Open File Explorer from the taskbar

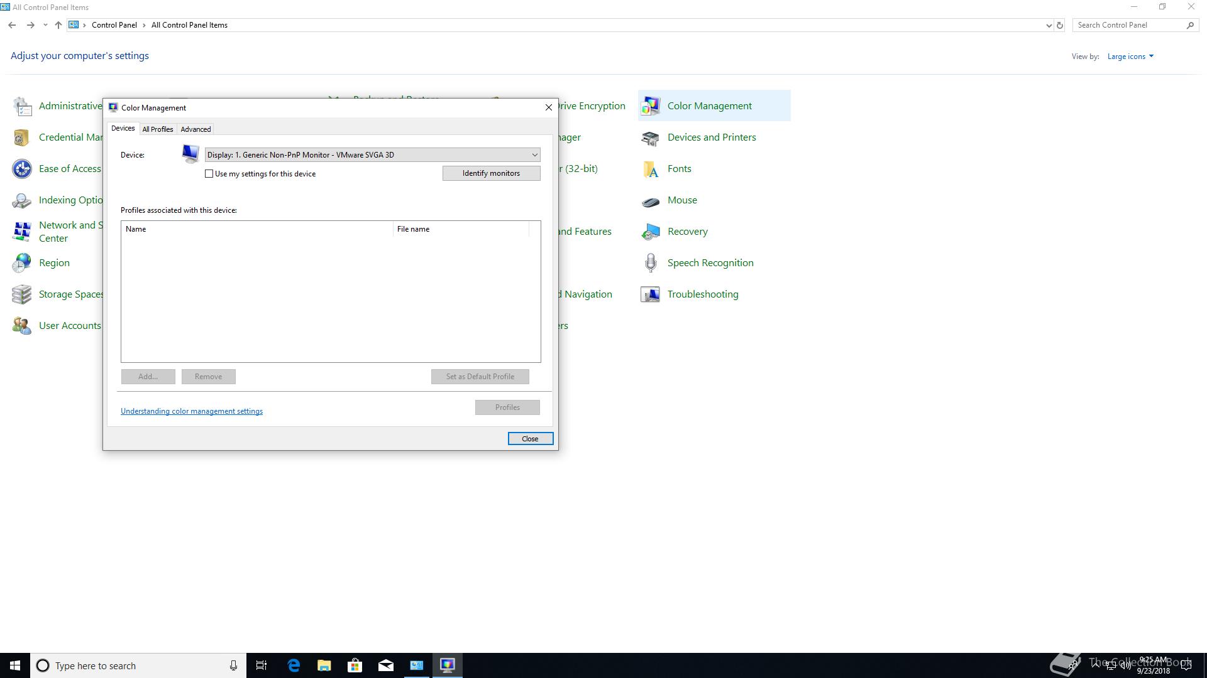[324, 665]
